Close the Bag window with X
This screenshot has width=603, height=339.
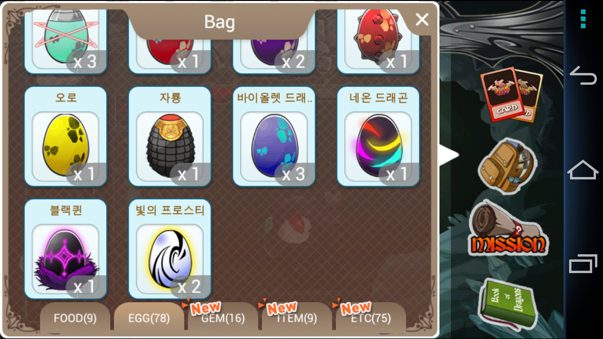422,19
